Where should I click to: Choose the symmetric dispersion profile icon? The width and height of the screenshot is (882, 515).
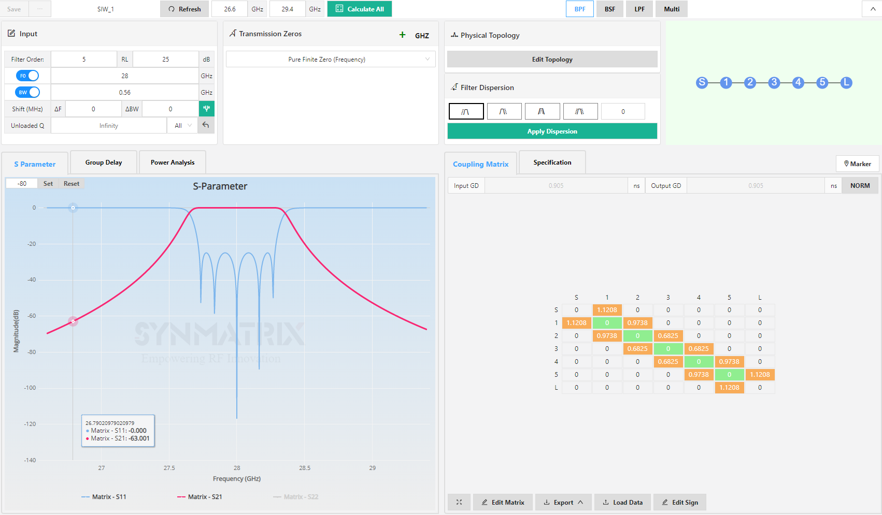click(x=542, y=111)
